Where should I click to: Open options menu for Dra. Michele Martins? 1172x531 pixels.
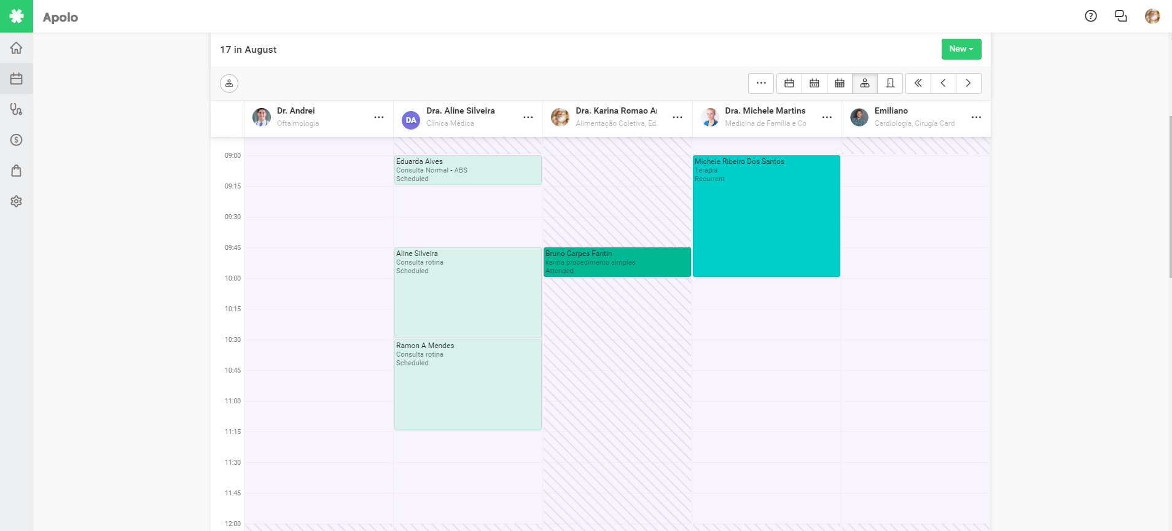(827, 117)
